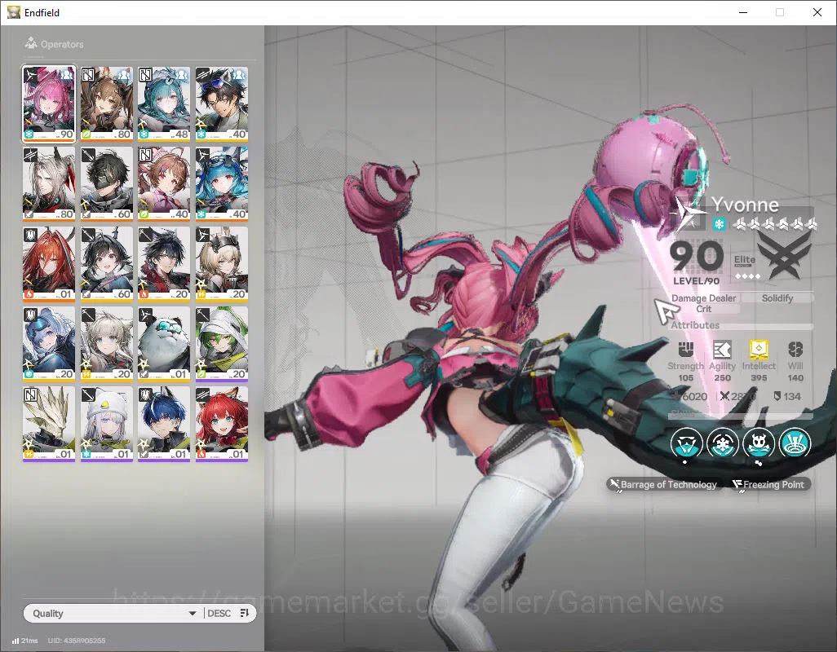Click the UID number in status bar
This screenshot has width=837, height=652.
click(77, 641)
